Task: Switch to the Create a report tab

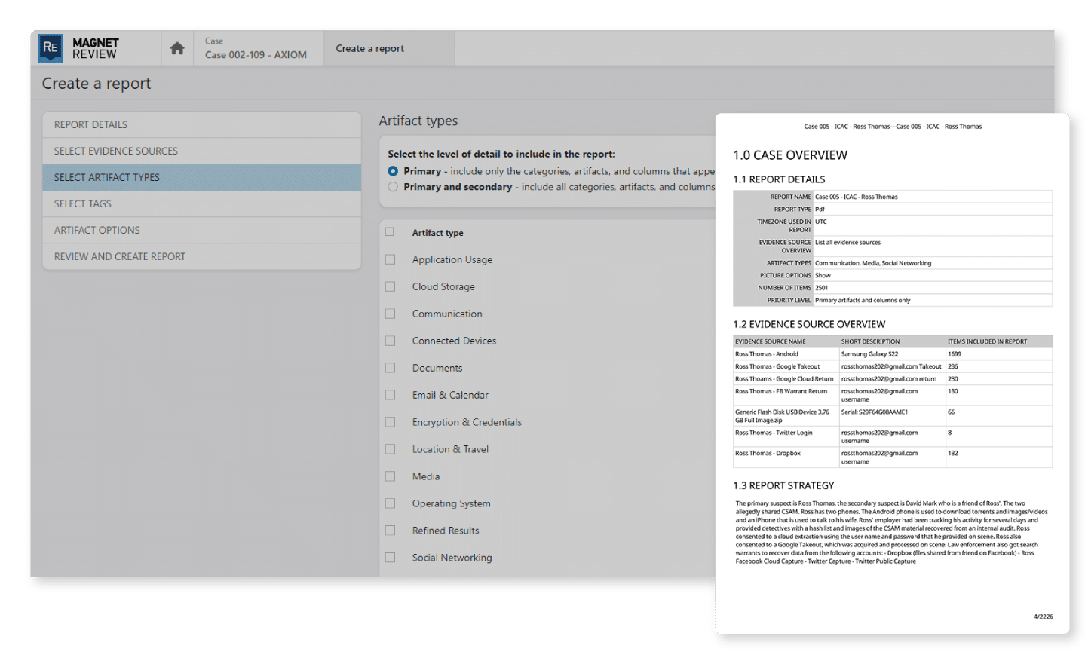Action: pos(369,47)
